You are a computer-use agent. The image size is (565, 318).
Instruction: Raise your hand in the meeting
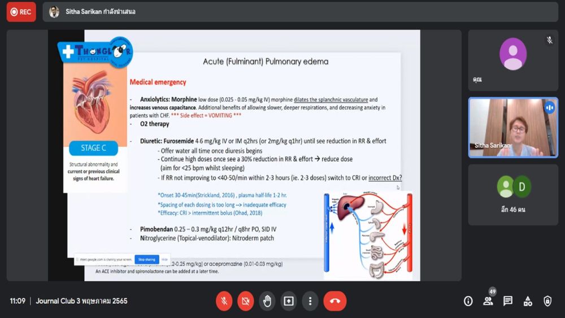pyautogui.click(x=267, y=300)
